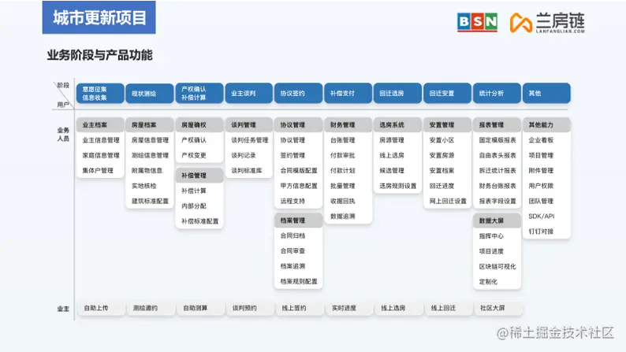Viewport: 626px width, 352px height.
Task: Select 家庭信息管理 item
Action: (101, 155)
